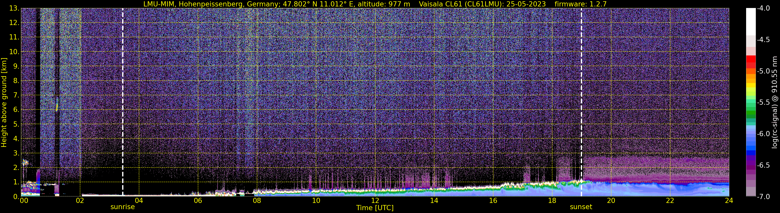Click the '4.' tick on the height axis
The width and height of the screenshot is (780, 213).
pyautogui.click(x=16, y=139)
